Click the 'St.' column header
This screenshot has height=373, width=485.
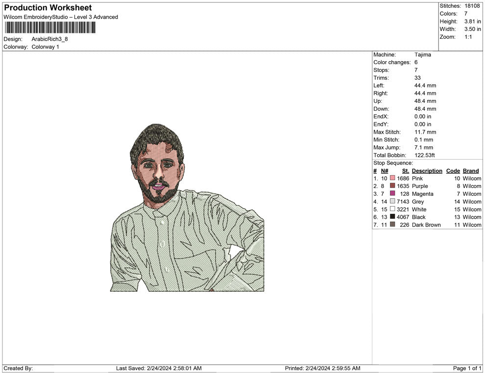[406, 171]
